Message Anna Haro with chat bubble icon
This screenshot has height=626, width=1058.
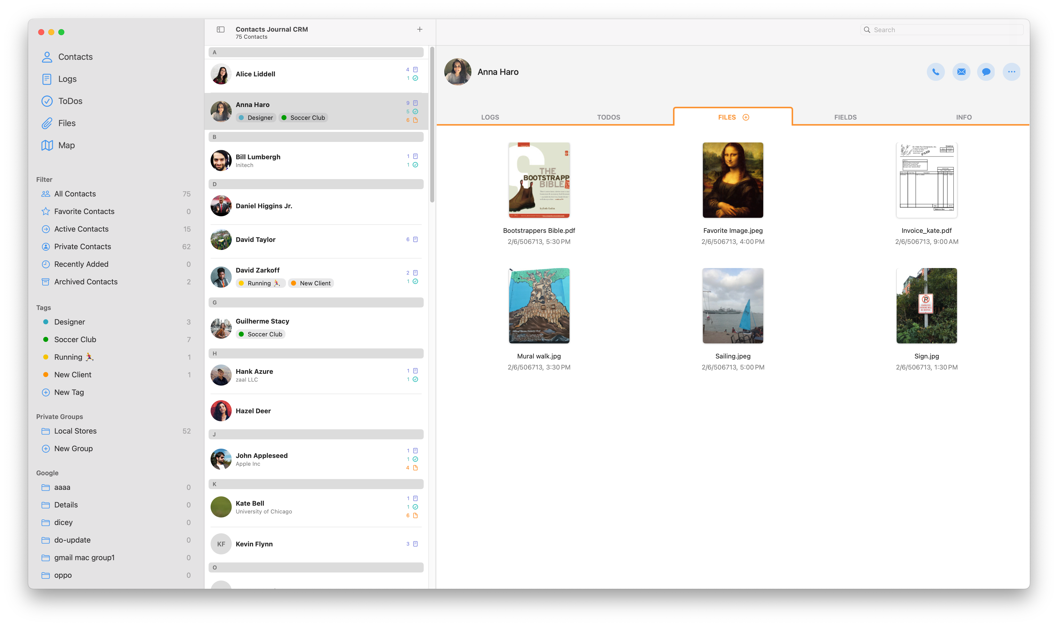986,72
